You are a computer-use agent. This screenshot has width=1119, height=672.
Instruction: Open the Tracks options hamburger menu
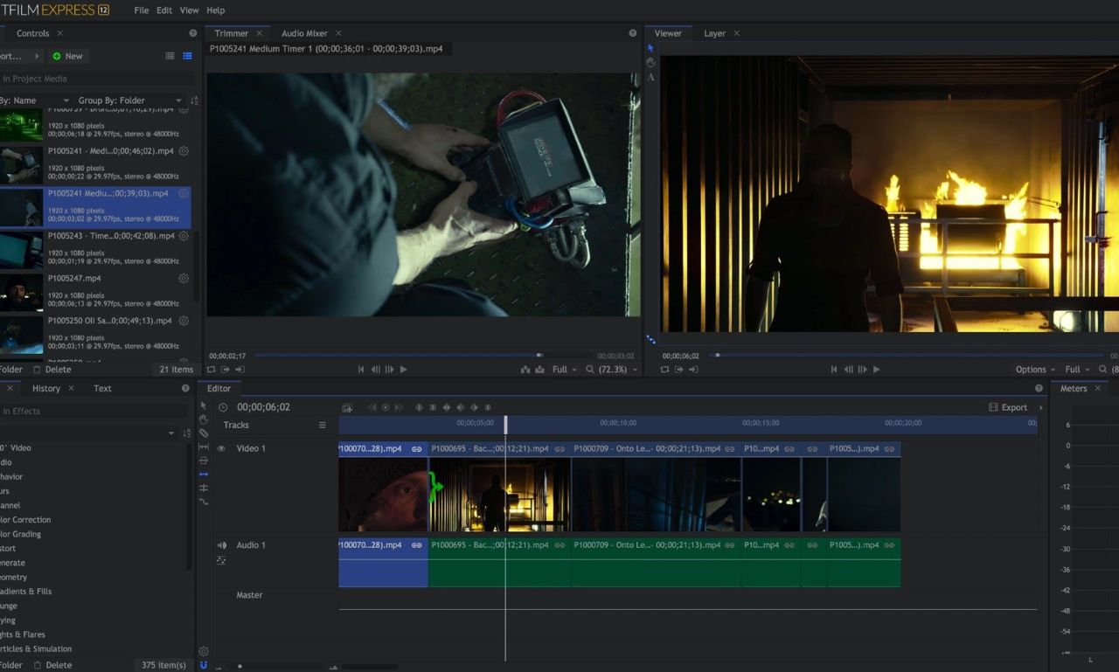[x=322, y=425]
